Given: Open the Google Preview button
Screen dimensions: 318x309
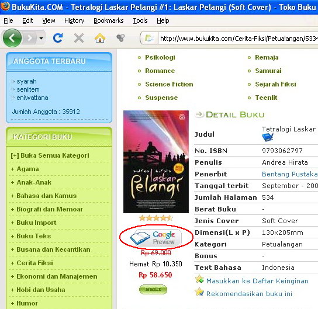Looking at the screenshot, I should coord(156,238).
